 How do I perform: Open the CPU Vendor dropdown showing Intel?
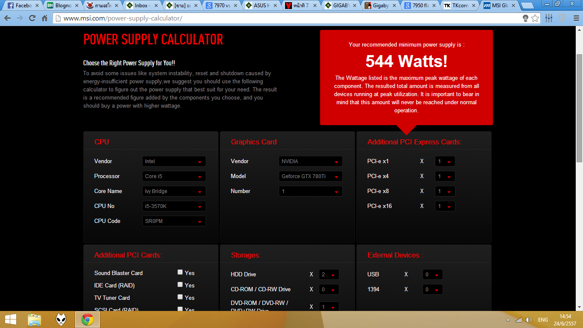pos(174,161)
